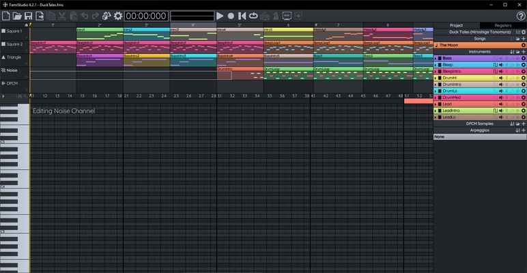Toggle the metronome icon
This screenshot has width=527, height=273.
[x=276, y=16]
